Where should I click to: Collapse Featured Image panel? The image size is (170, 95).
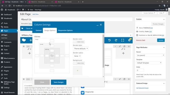click(164, 83)
